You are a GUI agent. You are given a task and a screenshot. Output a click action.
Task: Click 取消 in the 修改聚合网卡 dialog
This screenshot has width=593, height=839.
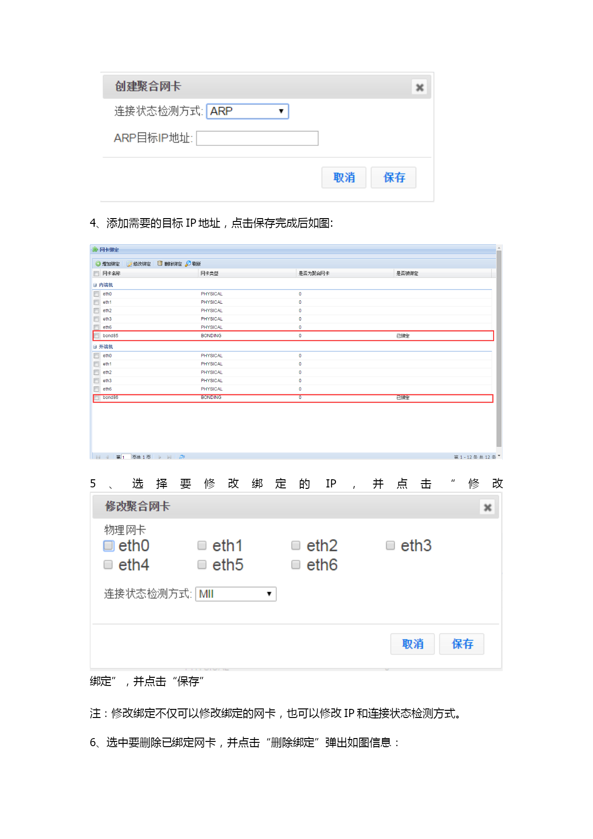tap(413, 644)
